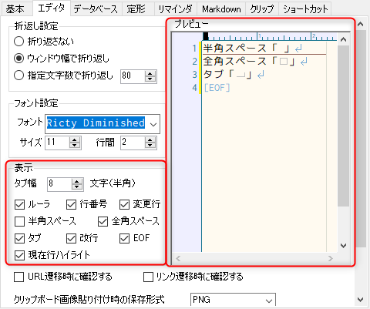Switch to the クリップ tab
The image size is (370, 309).
pyautogui.click(x=262, y=9)
